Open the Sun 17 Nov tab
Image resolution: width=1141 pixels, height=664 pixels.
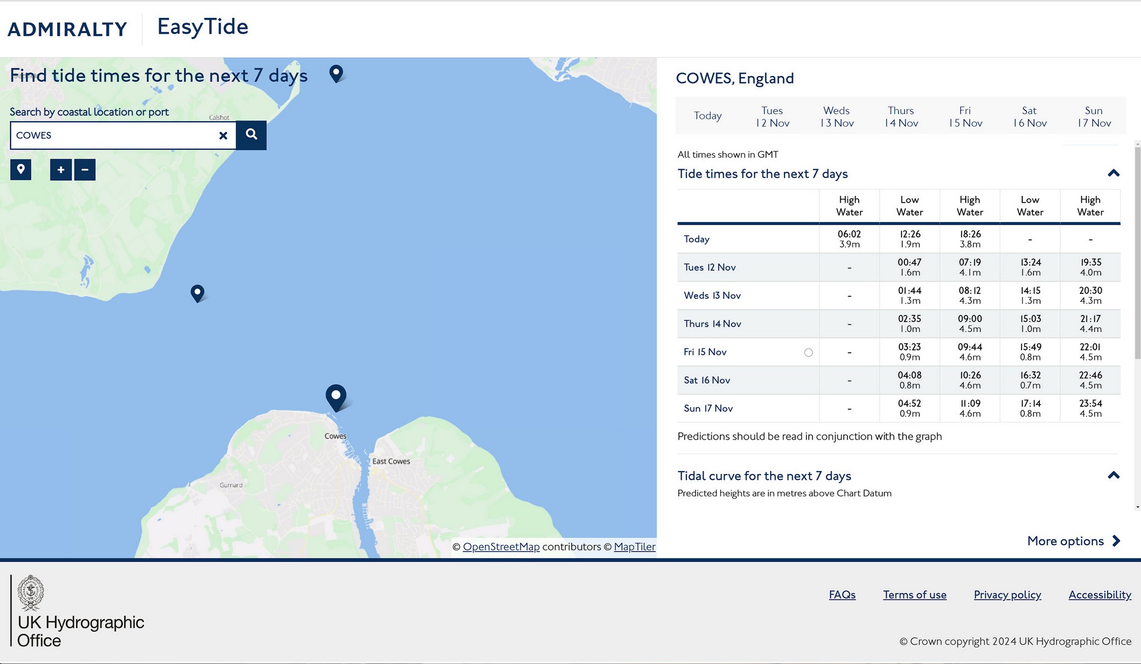pyautogui.click(x=1093, y=116)
